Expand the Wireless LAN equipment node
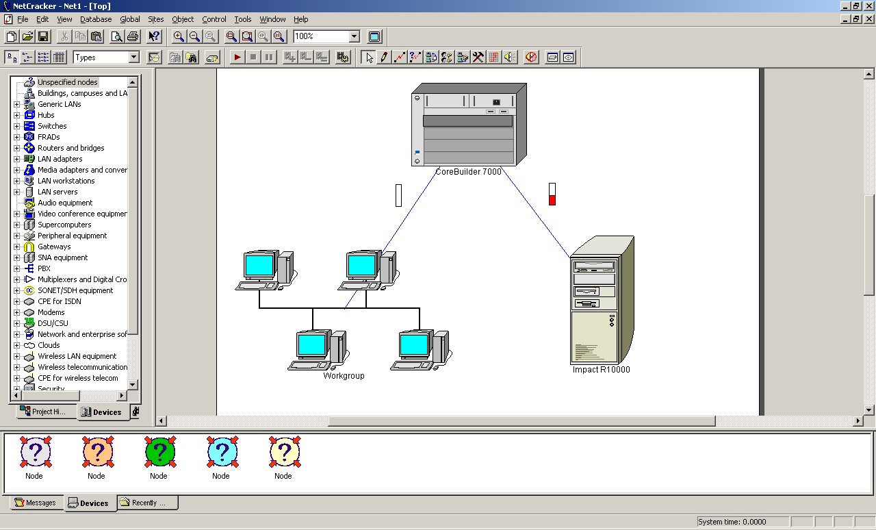Screen dimensions: 876x530 click(17, 356)
